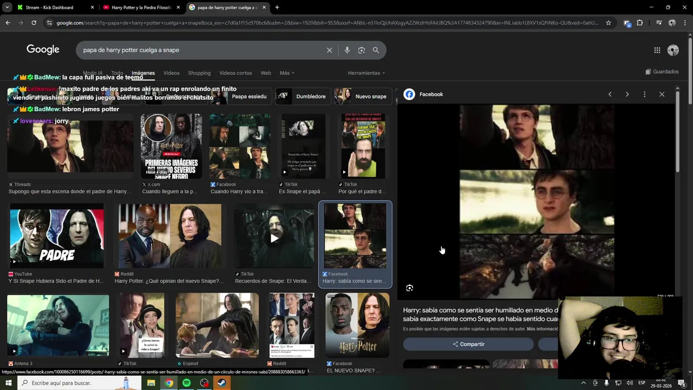Open the Windows Start menu
693x390 pixels.
(8, 383)
